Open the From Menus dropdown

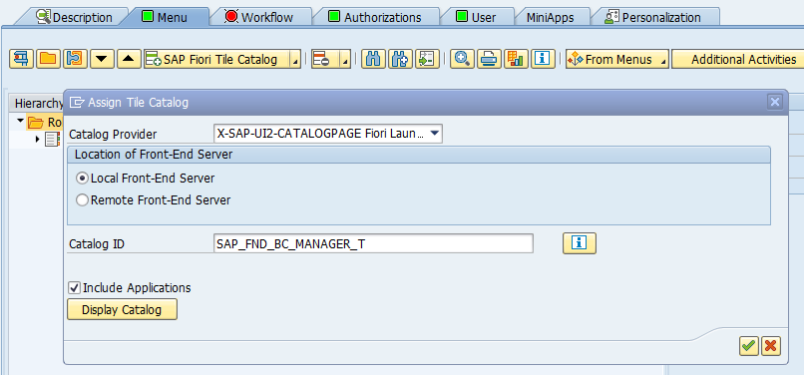tap(617, 60)
